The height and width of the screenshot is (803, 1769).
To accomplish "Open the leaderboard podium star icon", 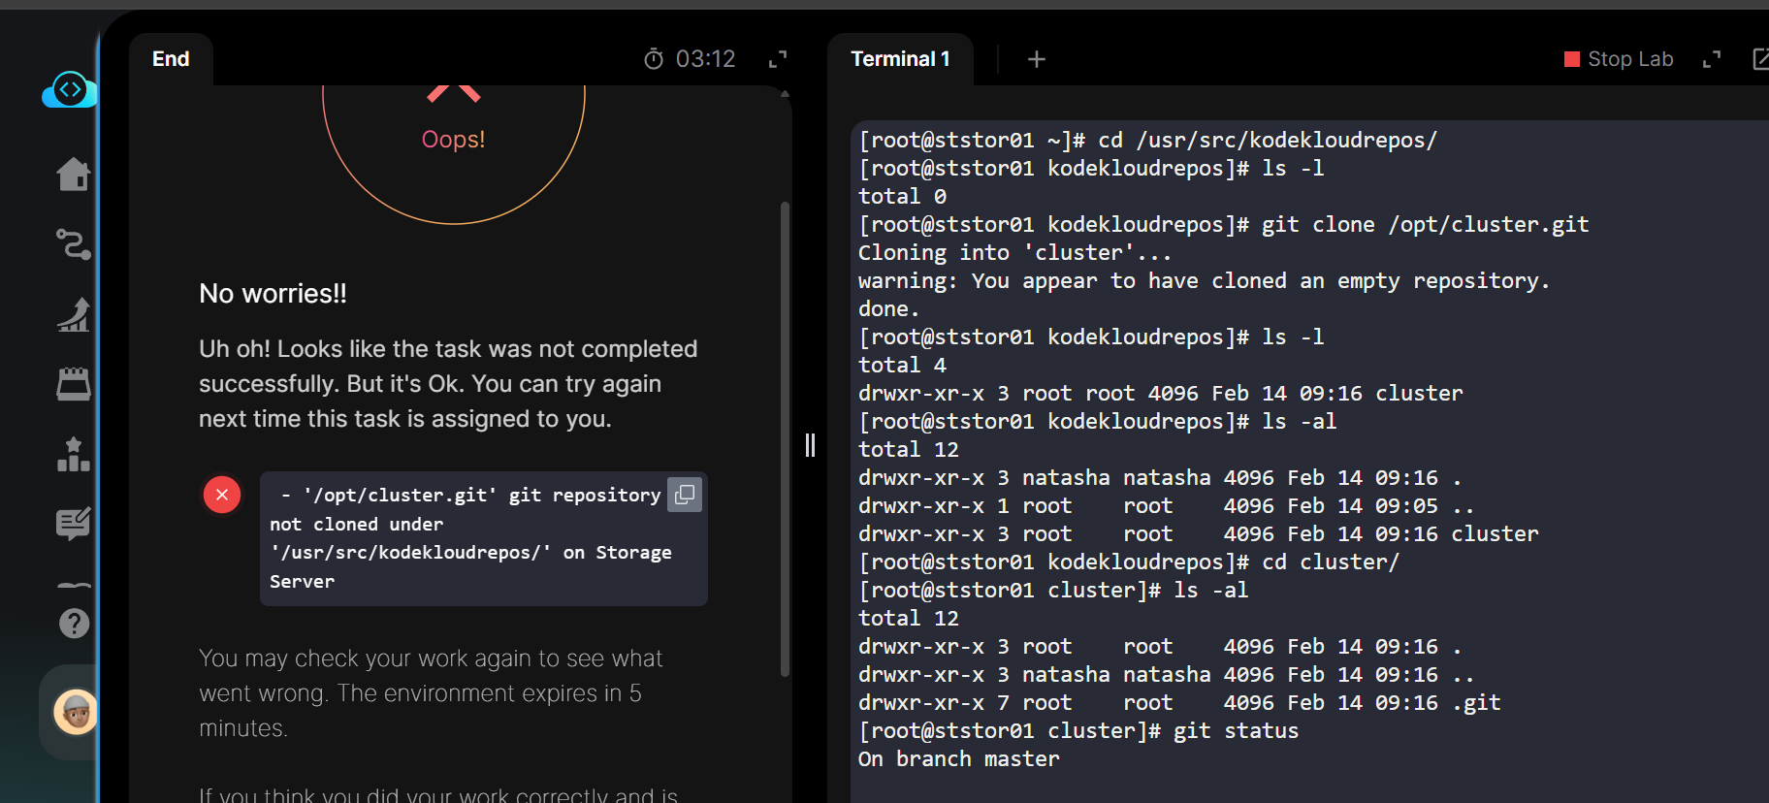I will pyautogui.click(x=73, y=454).
